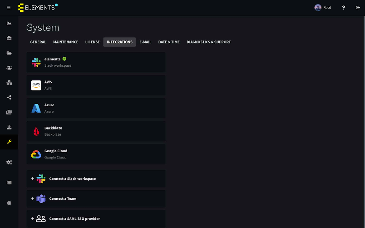Open the download sidebar icon
This screenshot has width=365, height=228.
9,127
